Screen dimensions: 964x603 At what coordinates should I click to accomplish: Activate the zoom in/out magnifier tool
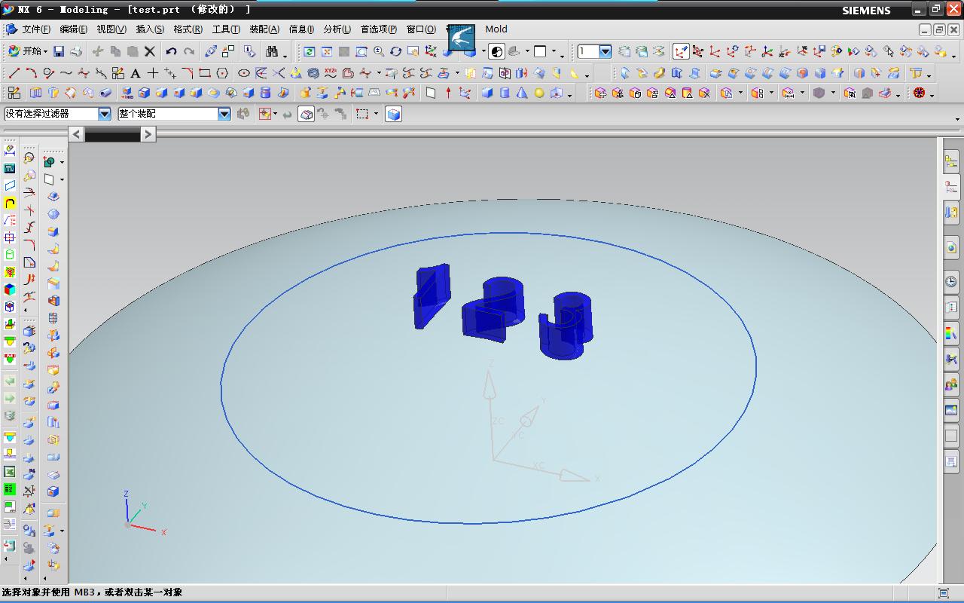pos(379,51)
